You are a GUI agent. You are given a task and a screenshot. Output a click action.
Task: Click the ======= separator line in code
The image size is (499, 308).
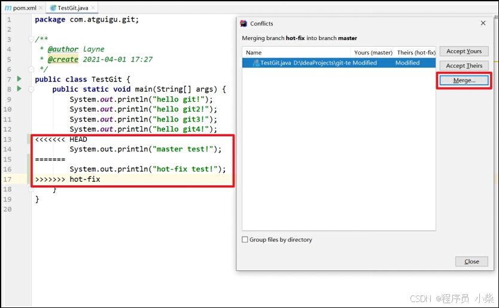pos(50,160)
